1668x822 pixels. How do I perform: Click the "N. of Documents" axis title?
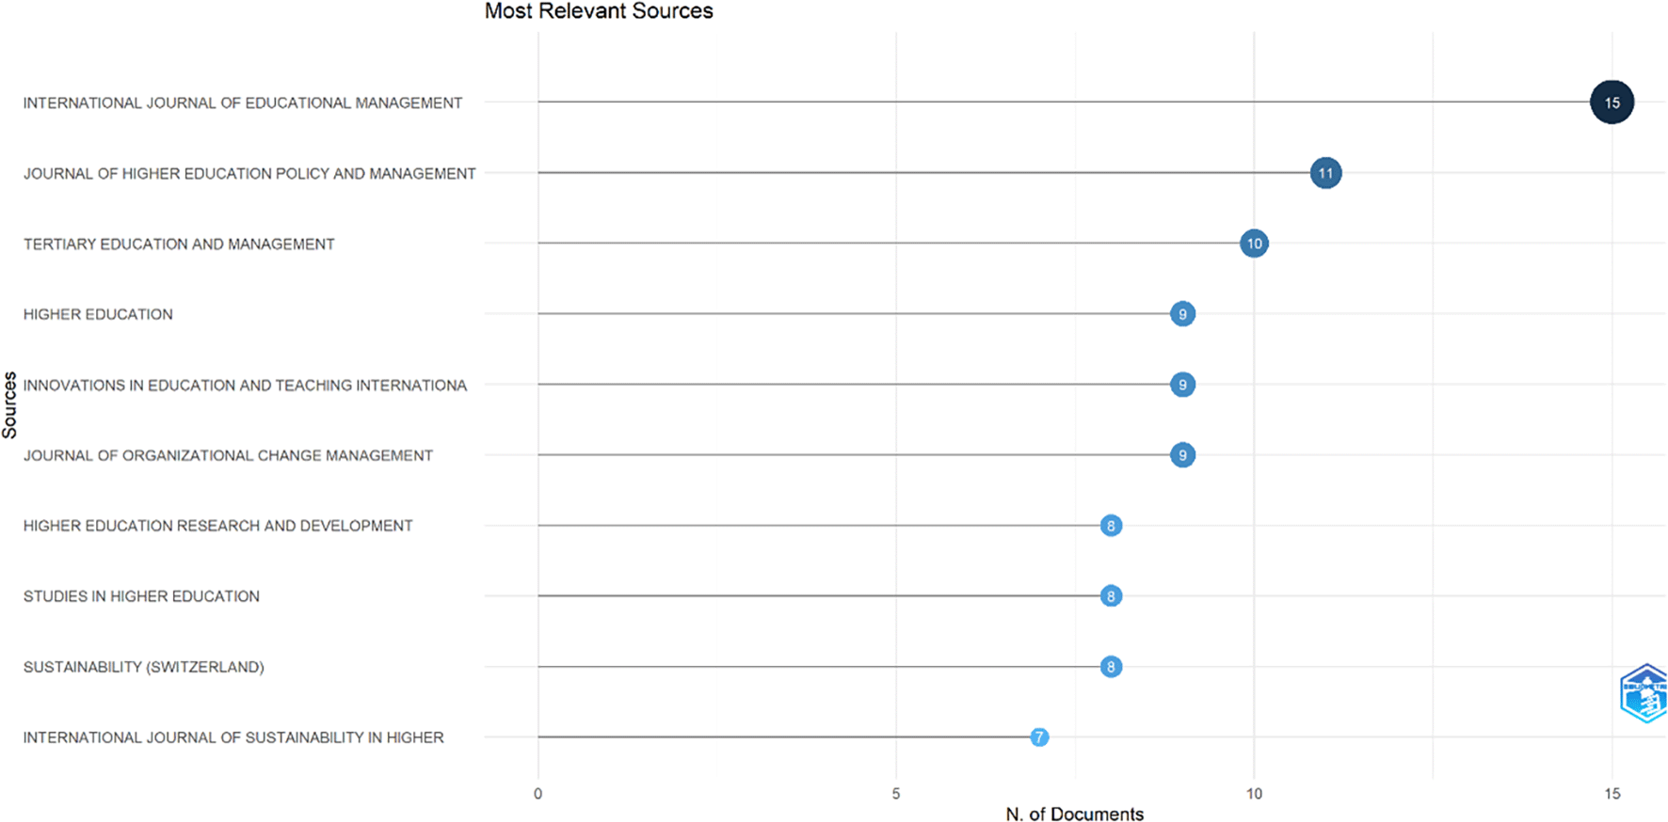pos(1074,814)
